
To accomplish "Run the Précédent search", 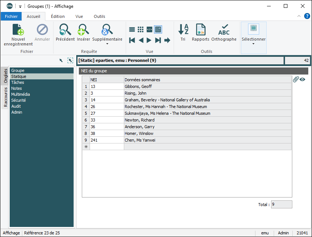I will (x=65, y=30).
